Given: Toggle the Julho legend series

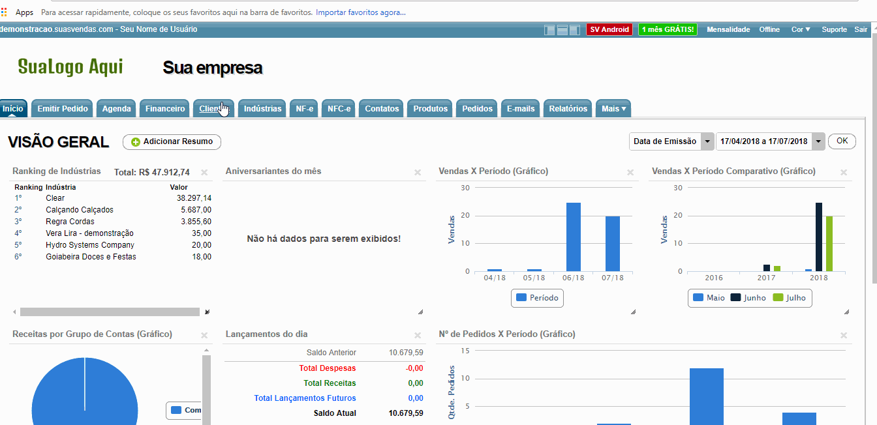Looking at the screenshot, I should point(790,298).
